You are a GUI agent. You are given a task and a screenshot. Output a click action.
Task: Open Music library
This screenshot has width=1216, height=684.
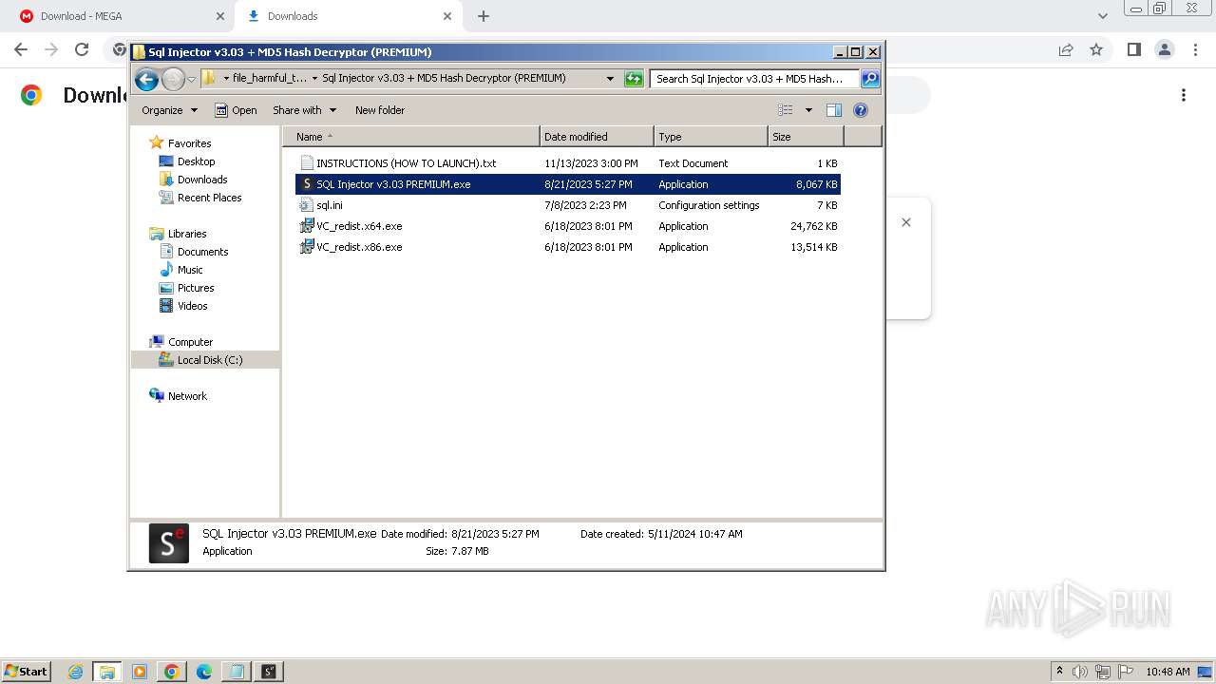click(x=190, y=270)
